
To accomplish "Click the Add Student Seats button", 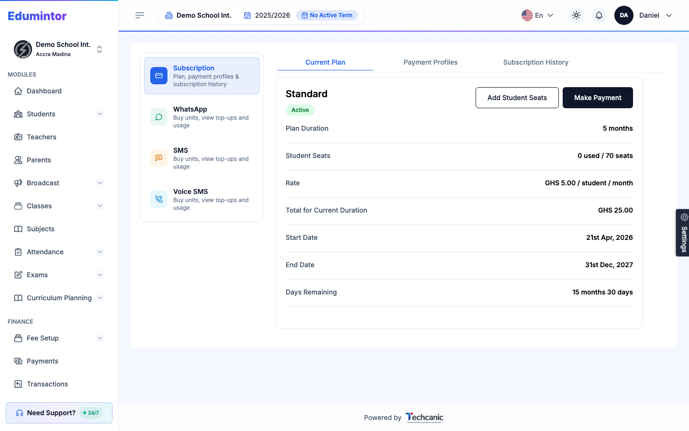I will 517,98.
